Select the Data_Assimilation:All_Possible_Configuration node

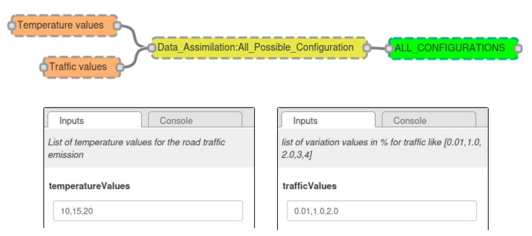tap(259, 48)
